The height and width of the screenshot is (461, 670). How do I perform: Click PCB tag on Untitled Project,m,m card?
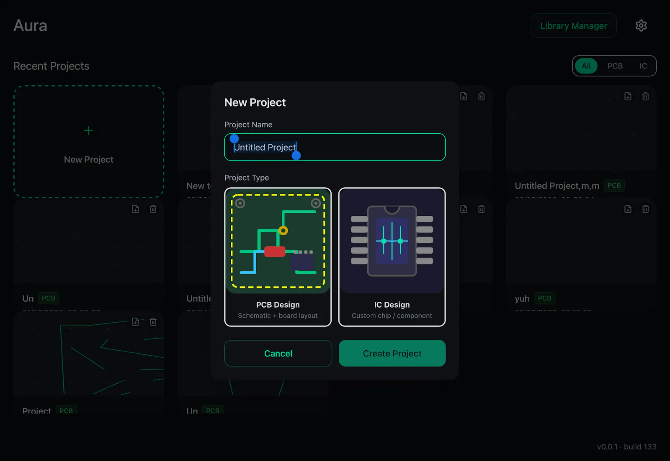(x=614, y=186)
